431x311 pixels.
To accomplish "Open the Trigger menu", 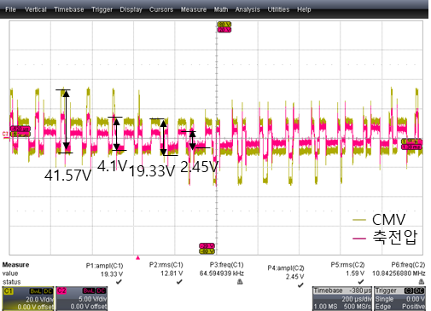I will [102, 9].
